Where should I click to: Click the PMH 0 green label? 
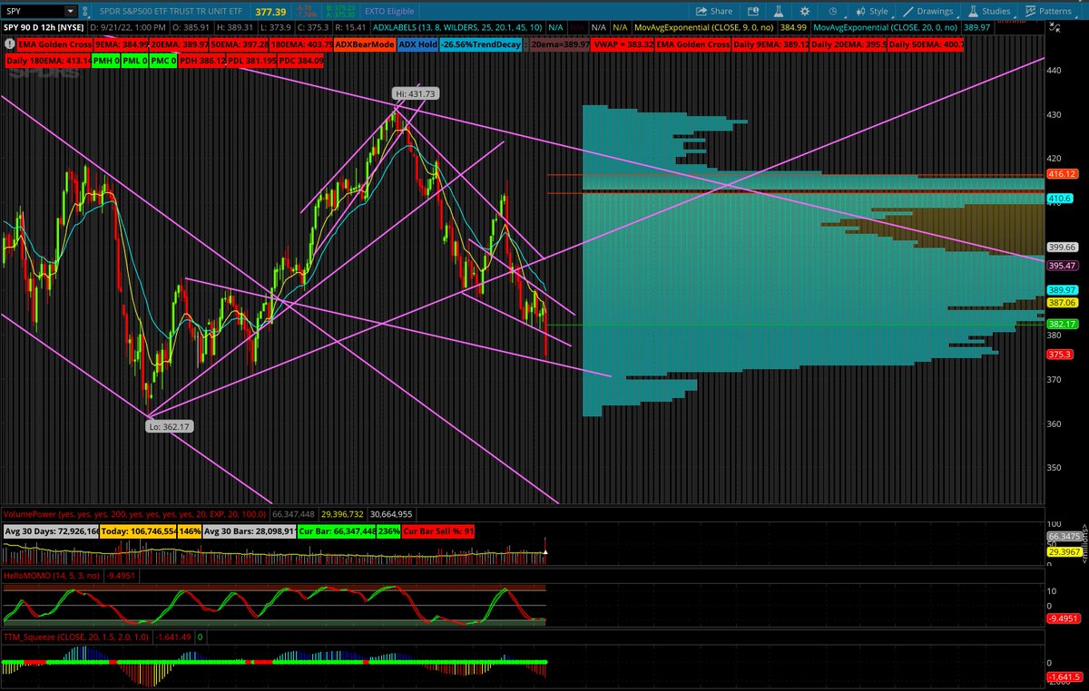pyautogui.click(x=106, y=61)
